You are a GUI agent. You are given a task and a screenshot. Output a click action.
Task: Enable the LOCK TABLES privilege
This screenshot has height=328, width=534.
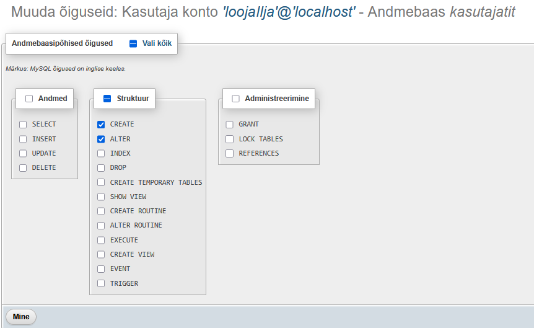pos(230,139)
